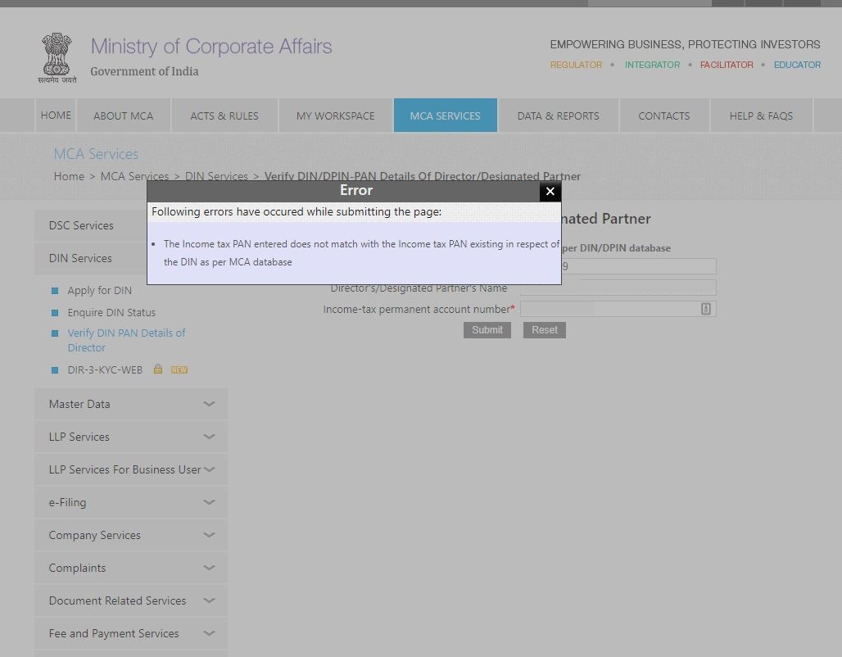Open the MCA SERVICES nav tab
The image size is (842, 657).
click(x=445, y=116)
